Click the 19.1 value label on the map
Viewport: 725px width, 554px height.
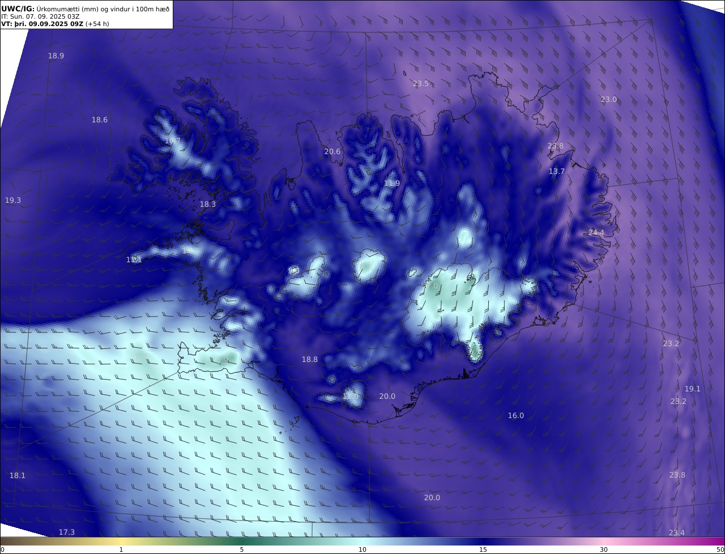693,389
